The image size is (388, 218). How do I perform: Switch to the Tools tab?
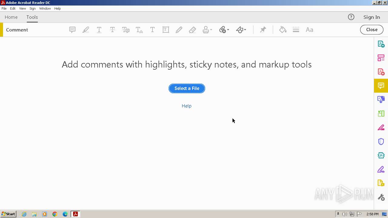(32, 17)
